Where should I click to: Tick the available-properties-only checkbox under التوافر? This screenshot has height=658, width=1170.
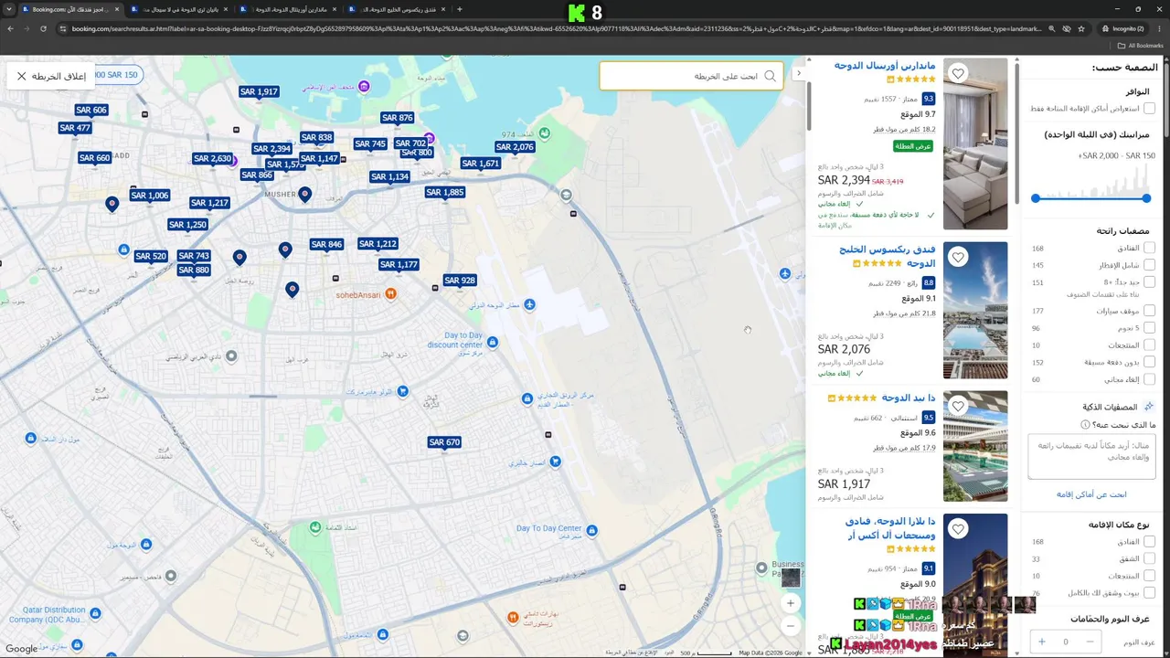(x=1149, y=109)
